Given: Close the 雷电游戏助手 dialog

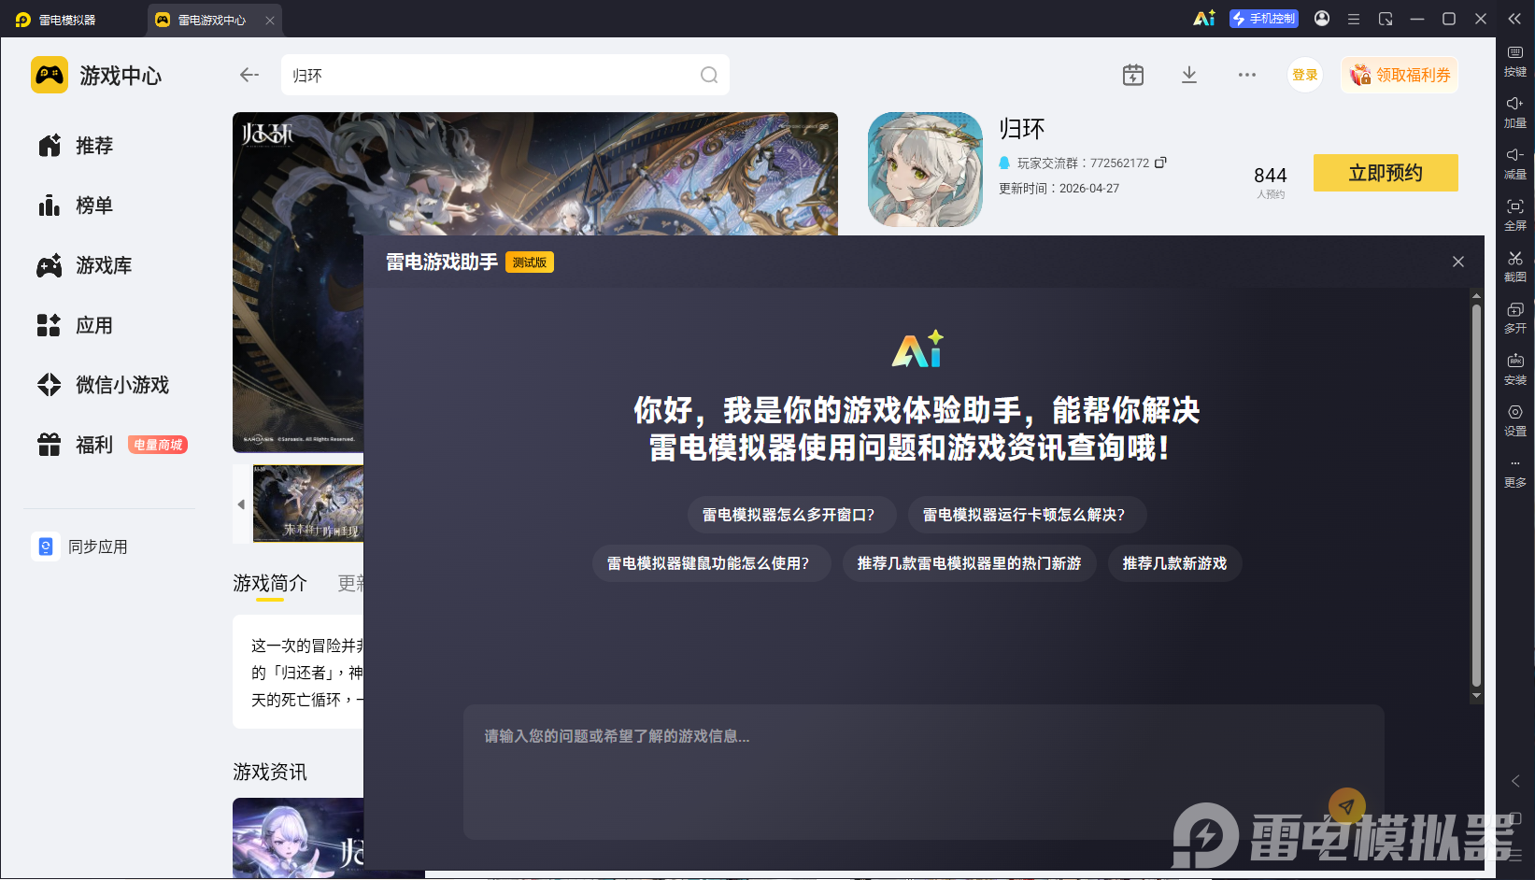Looking at the screenshot, I should click(1458, 262).
